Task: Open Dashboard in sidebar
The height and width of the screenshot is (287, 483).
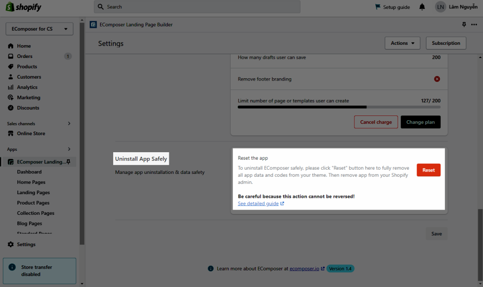Action: (x=29, y=172)
